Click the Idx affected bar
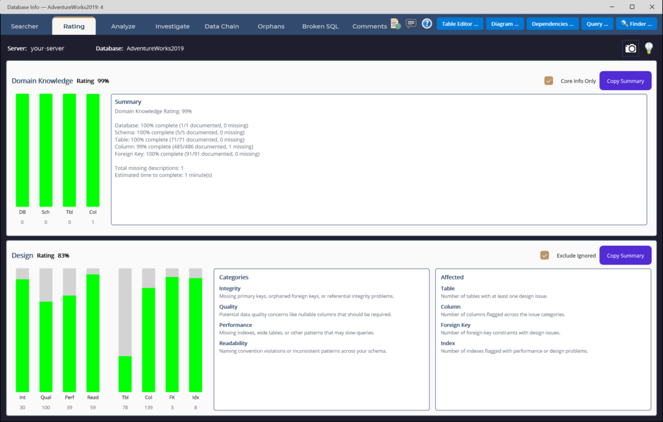This screenshot has height=422, width=663. coord(196,330)
